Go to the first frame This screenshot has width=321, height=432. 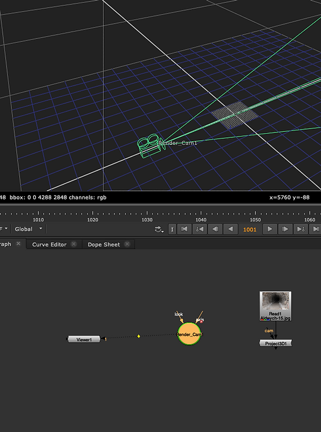tap(184, 229)
